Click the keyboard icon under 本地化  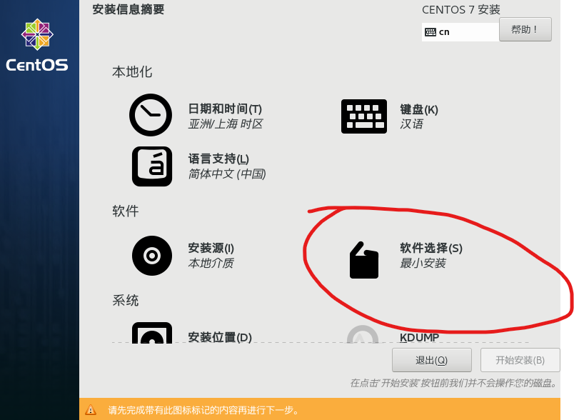(x=364, y=116)
